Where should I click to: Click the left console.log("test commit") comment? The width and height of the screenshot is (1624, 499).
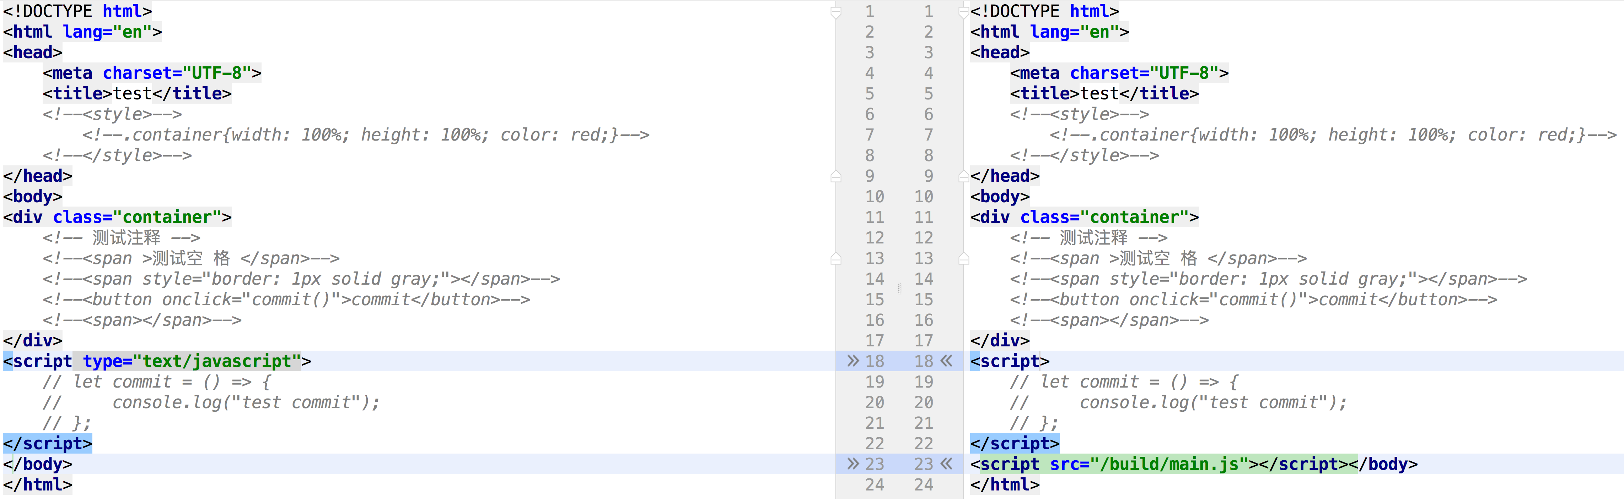(x=211, y=402)
